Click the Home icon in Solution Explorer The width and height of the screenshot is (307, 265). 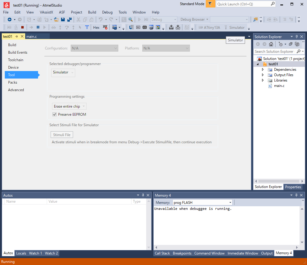tap(271, 44)
